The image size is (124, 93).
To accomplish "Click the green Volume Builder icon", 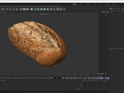I will [48, 9].
